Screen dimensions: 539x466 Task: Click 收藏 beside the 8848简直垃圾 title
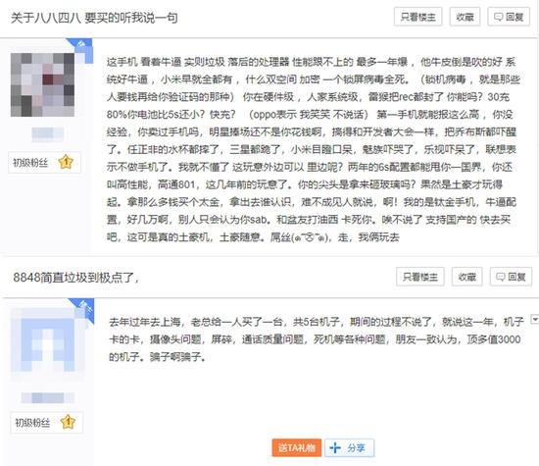pos(466,277)
